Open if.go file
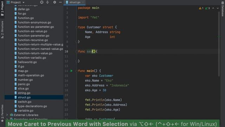This screenshot has width=225, height=127. pos(21,67)
